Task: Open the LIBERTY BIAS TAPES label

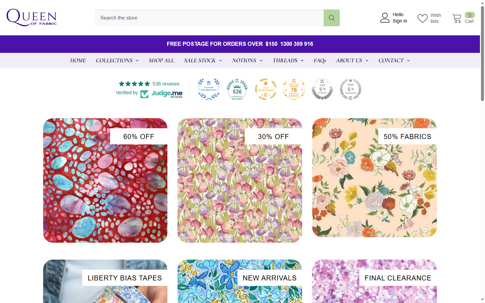Action: point(125,278)
